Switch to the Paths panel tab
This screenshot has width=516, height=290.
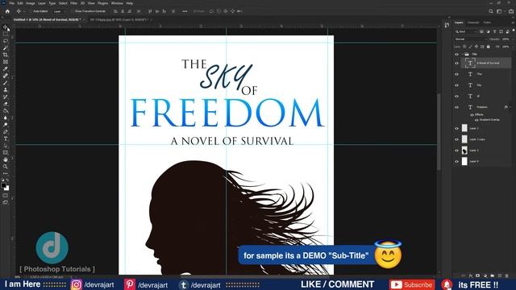click(x=487, y=23)
